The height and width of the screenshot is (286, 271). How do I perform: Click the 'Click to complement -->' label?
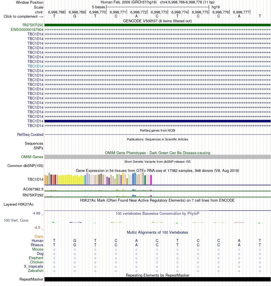pos(23,16)
